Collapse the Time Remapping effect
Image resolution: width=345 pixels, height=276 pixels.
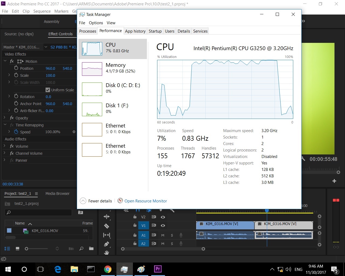click(5, 125)
